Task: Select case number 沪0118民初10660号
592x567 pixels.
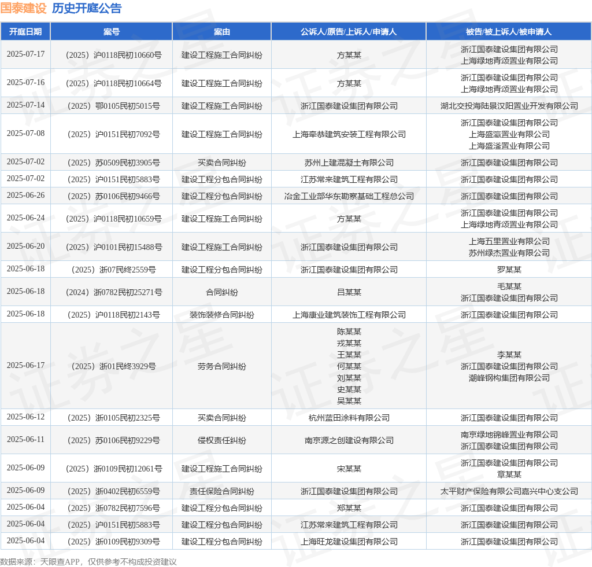Action: [x=114, y=55]
